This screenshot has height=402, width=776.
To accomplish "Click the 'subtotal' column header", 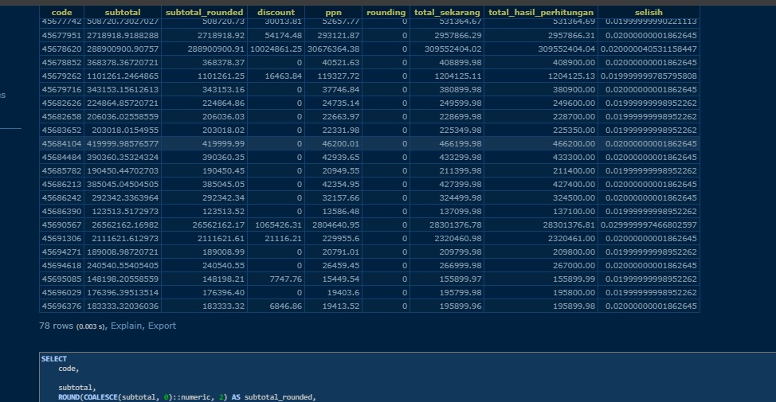I will (x=123, y=13).
